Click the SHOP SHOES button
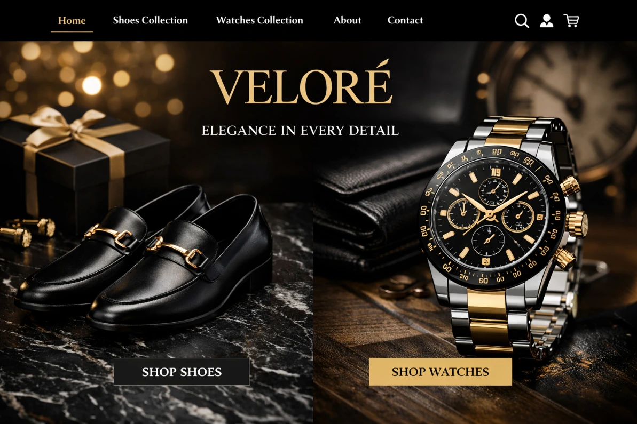This screenshot has width=637, height=424. [182, 372]
